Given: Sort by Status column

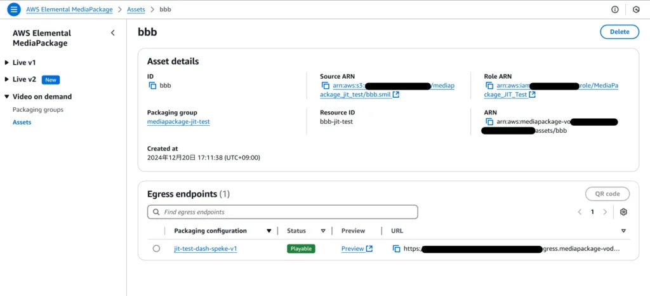Looking at the screenshot, I should click(x=323, y=231).
